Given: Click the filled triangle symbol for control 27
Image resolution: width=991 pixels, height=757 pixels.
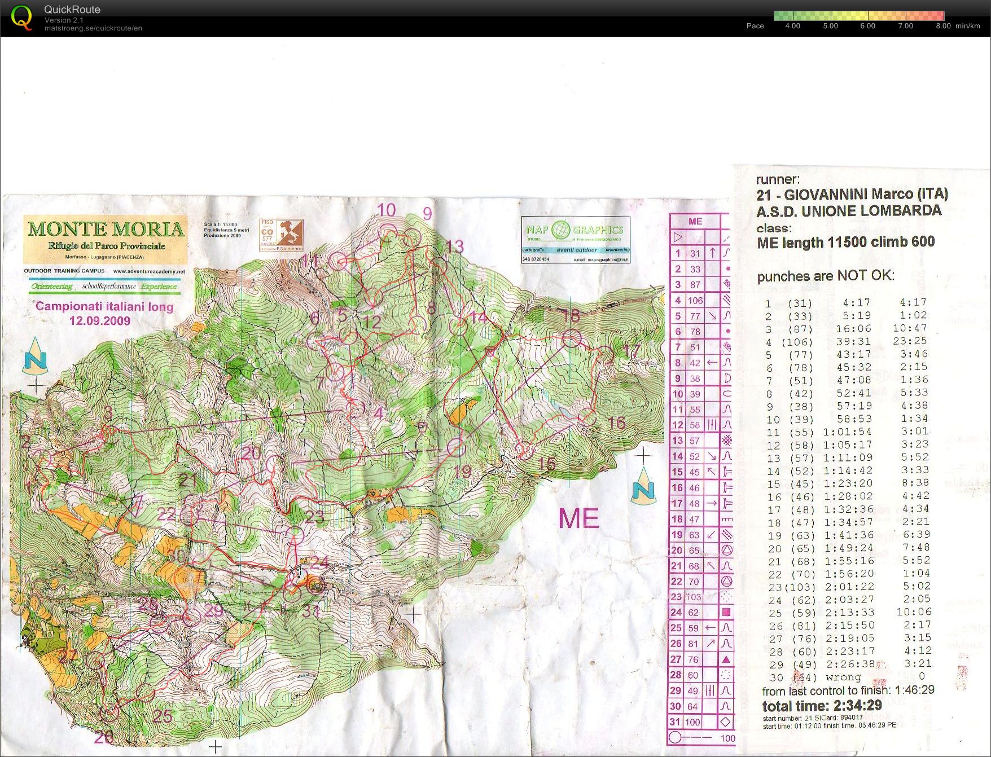Looking at the screenshot, I should [x=726, y=659].
